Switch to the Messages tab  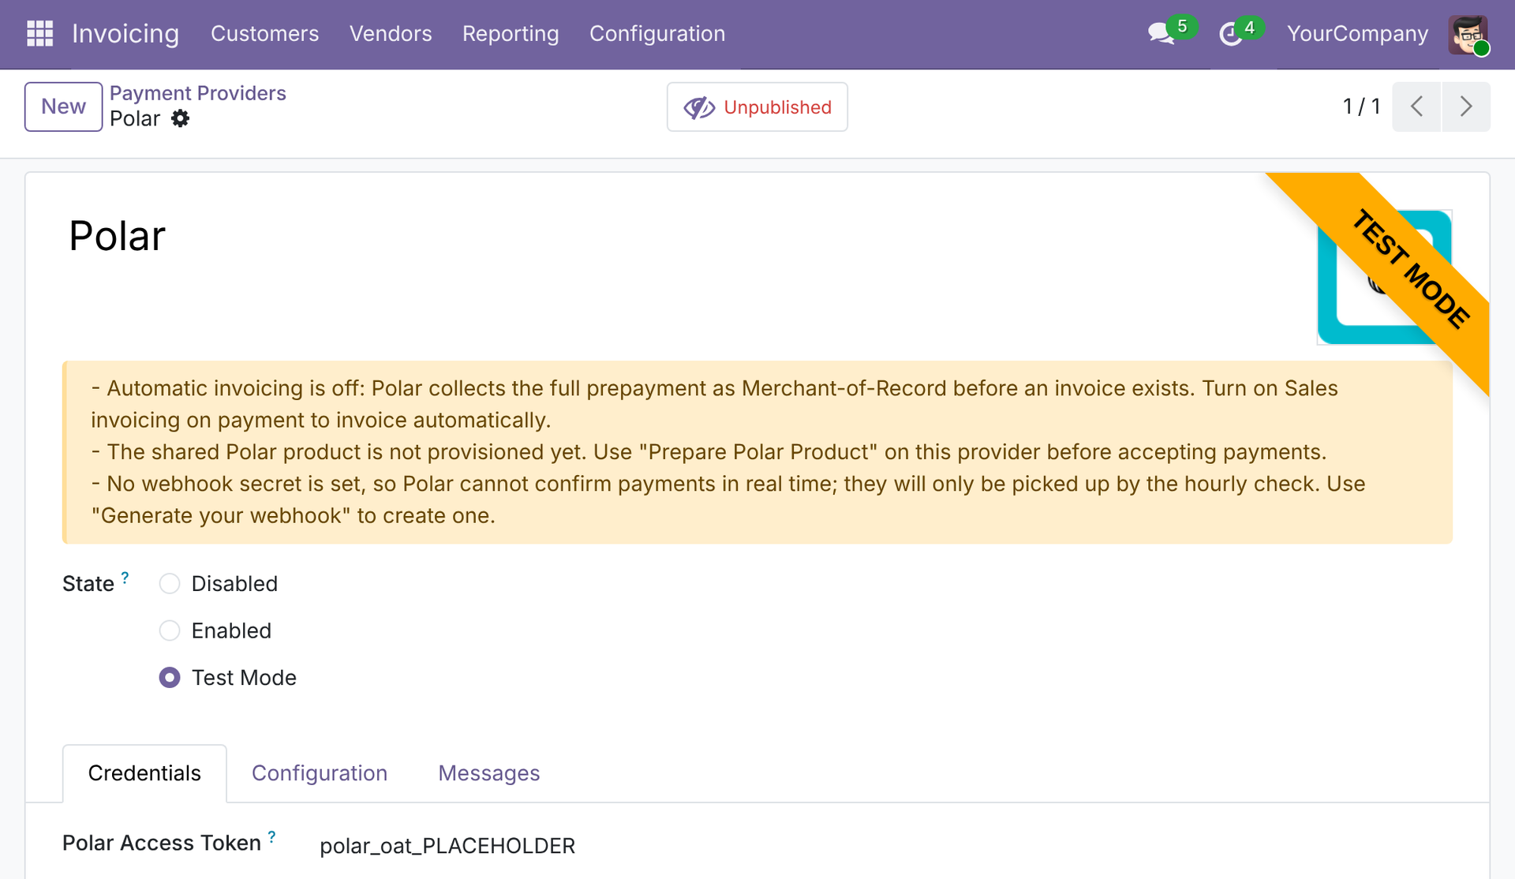tap(489, 773)
